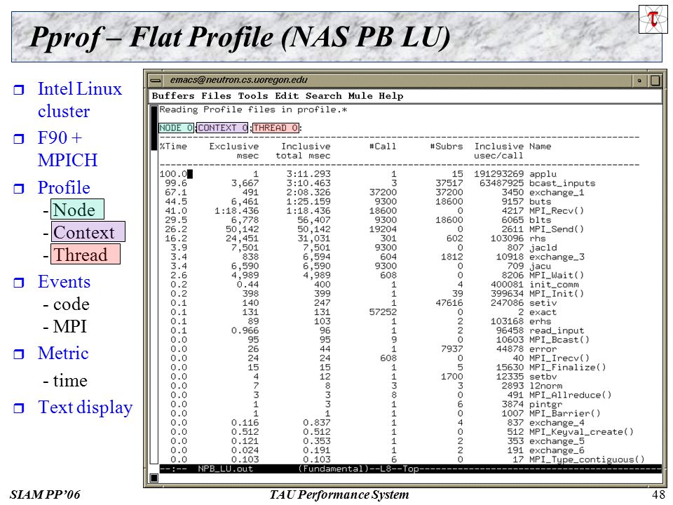Click the Reading Profile files line
Image resolution: width=673 pixels, height=505 pixels.
(253, 110)
